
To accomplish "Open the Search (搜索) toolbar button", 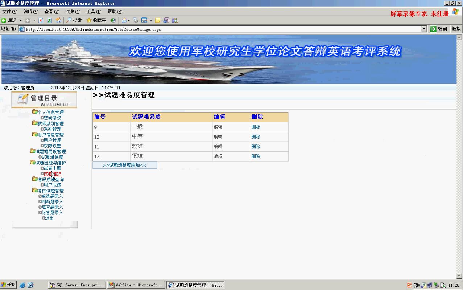I will [x=74, y=20].
